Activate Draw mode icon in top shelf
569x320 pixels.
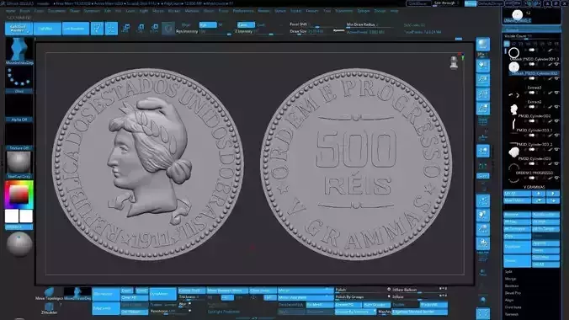[111, 29]
